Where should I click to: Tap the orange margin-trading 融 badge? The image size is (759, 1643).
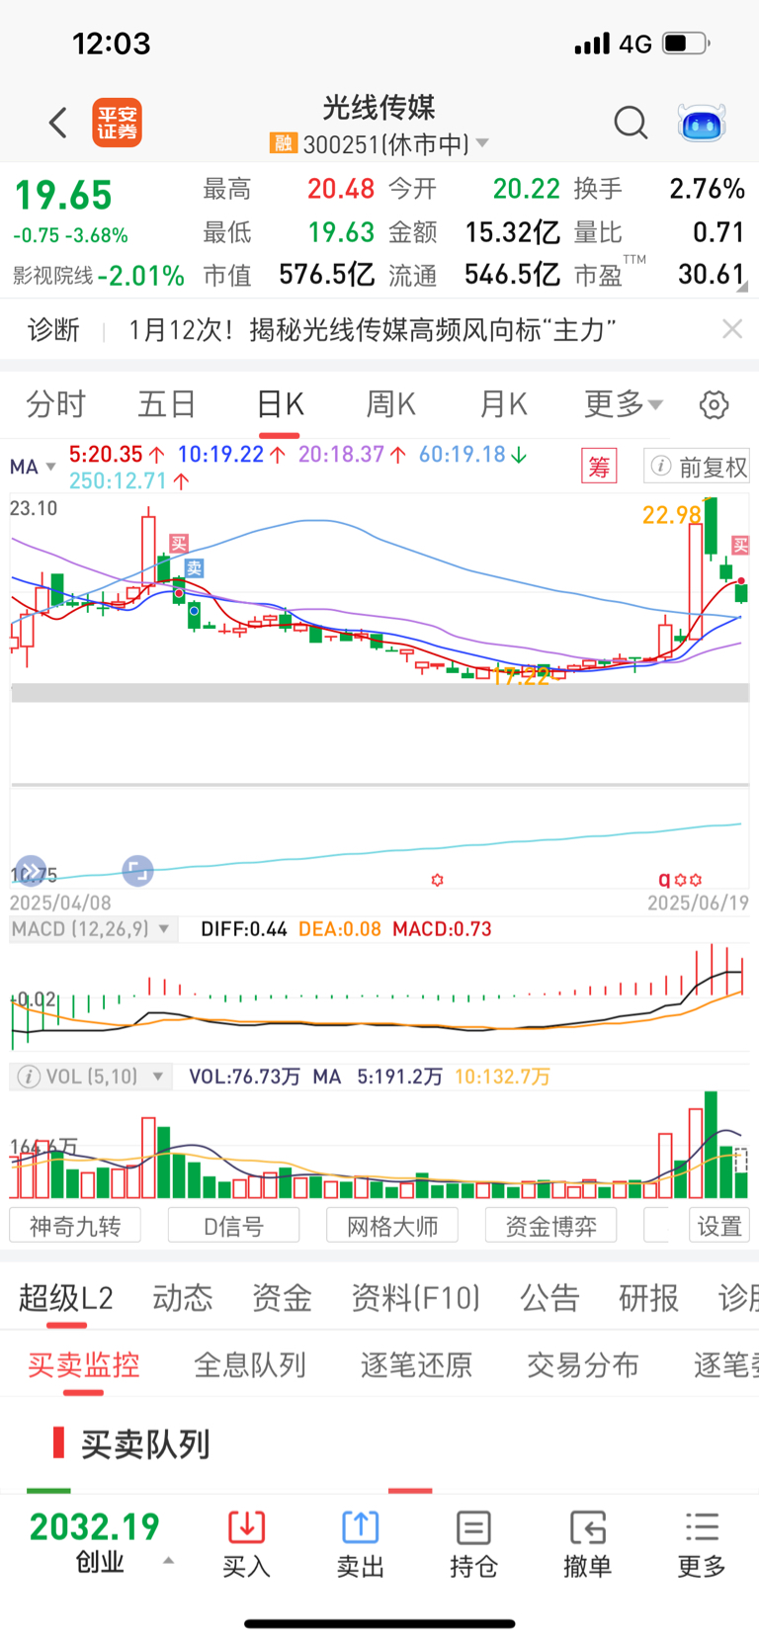pyautogui.click(x=283, y=143)
